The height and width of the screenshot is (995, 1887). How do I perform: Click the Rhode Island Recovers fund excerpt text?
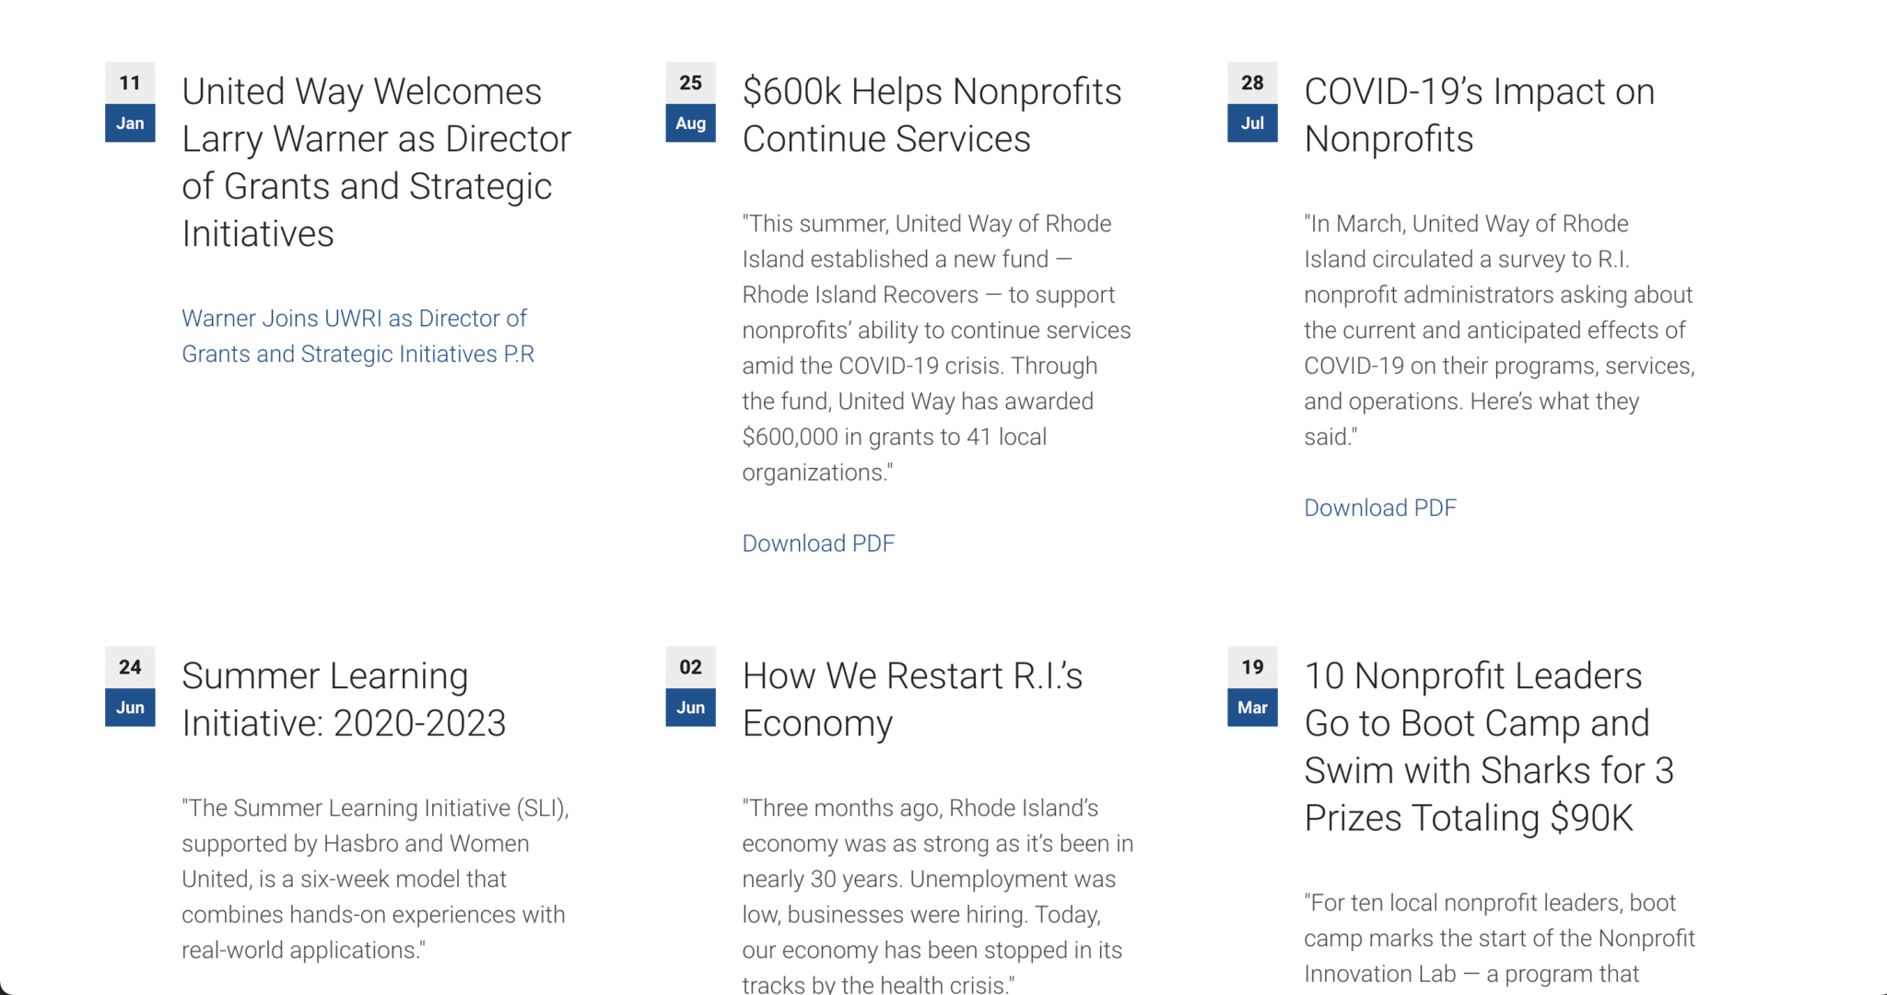(936, 348)
